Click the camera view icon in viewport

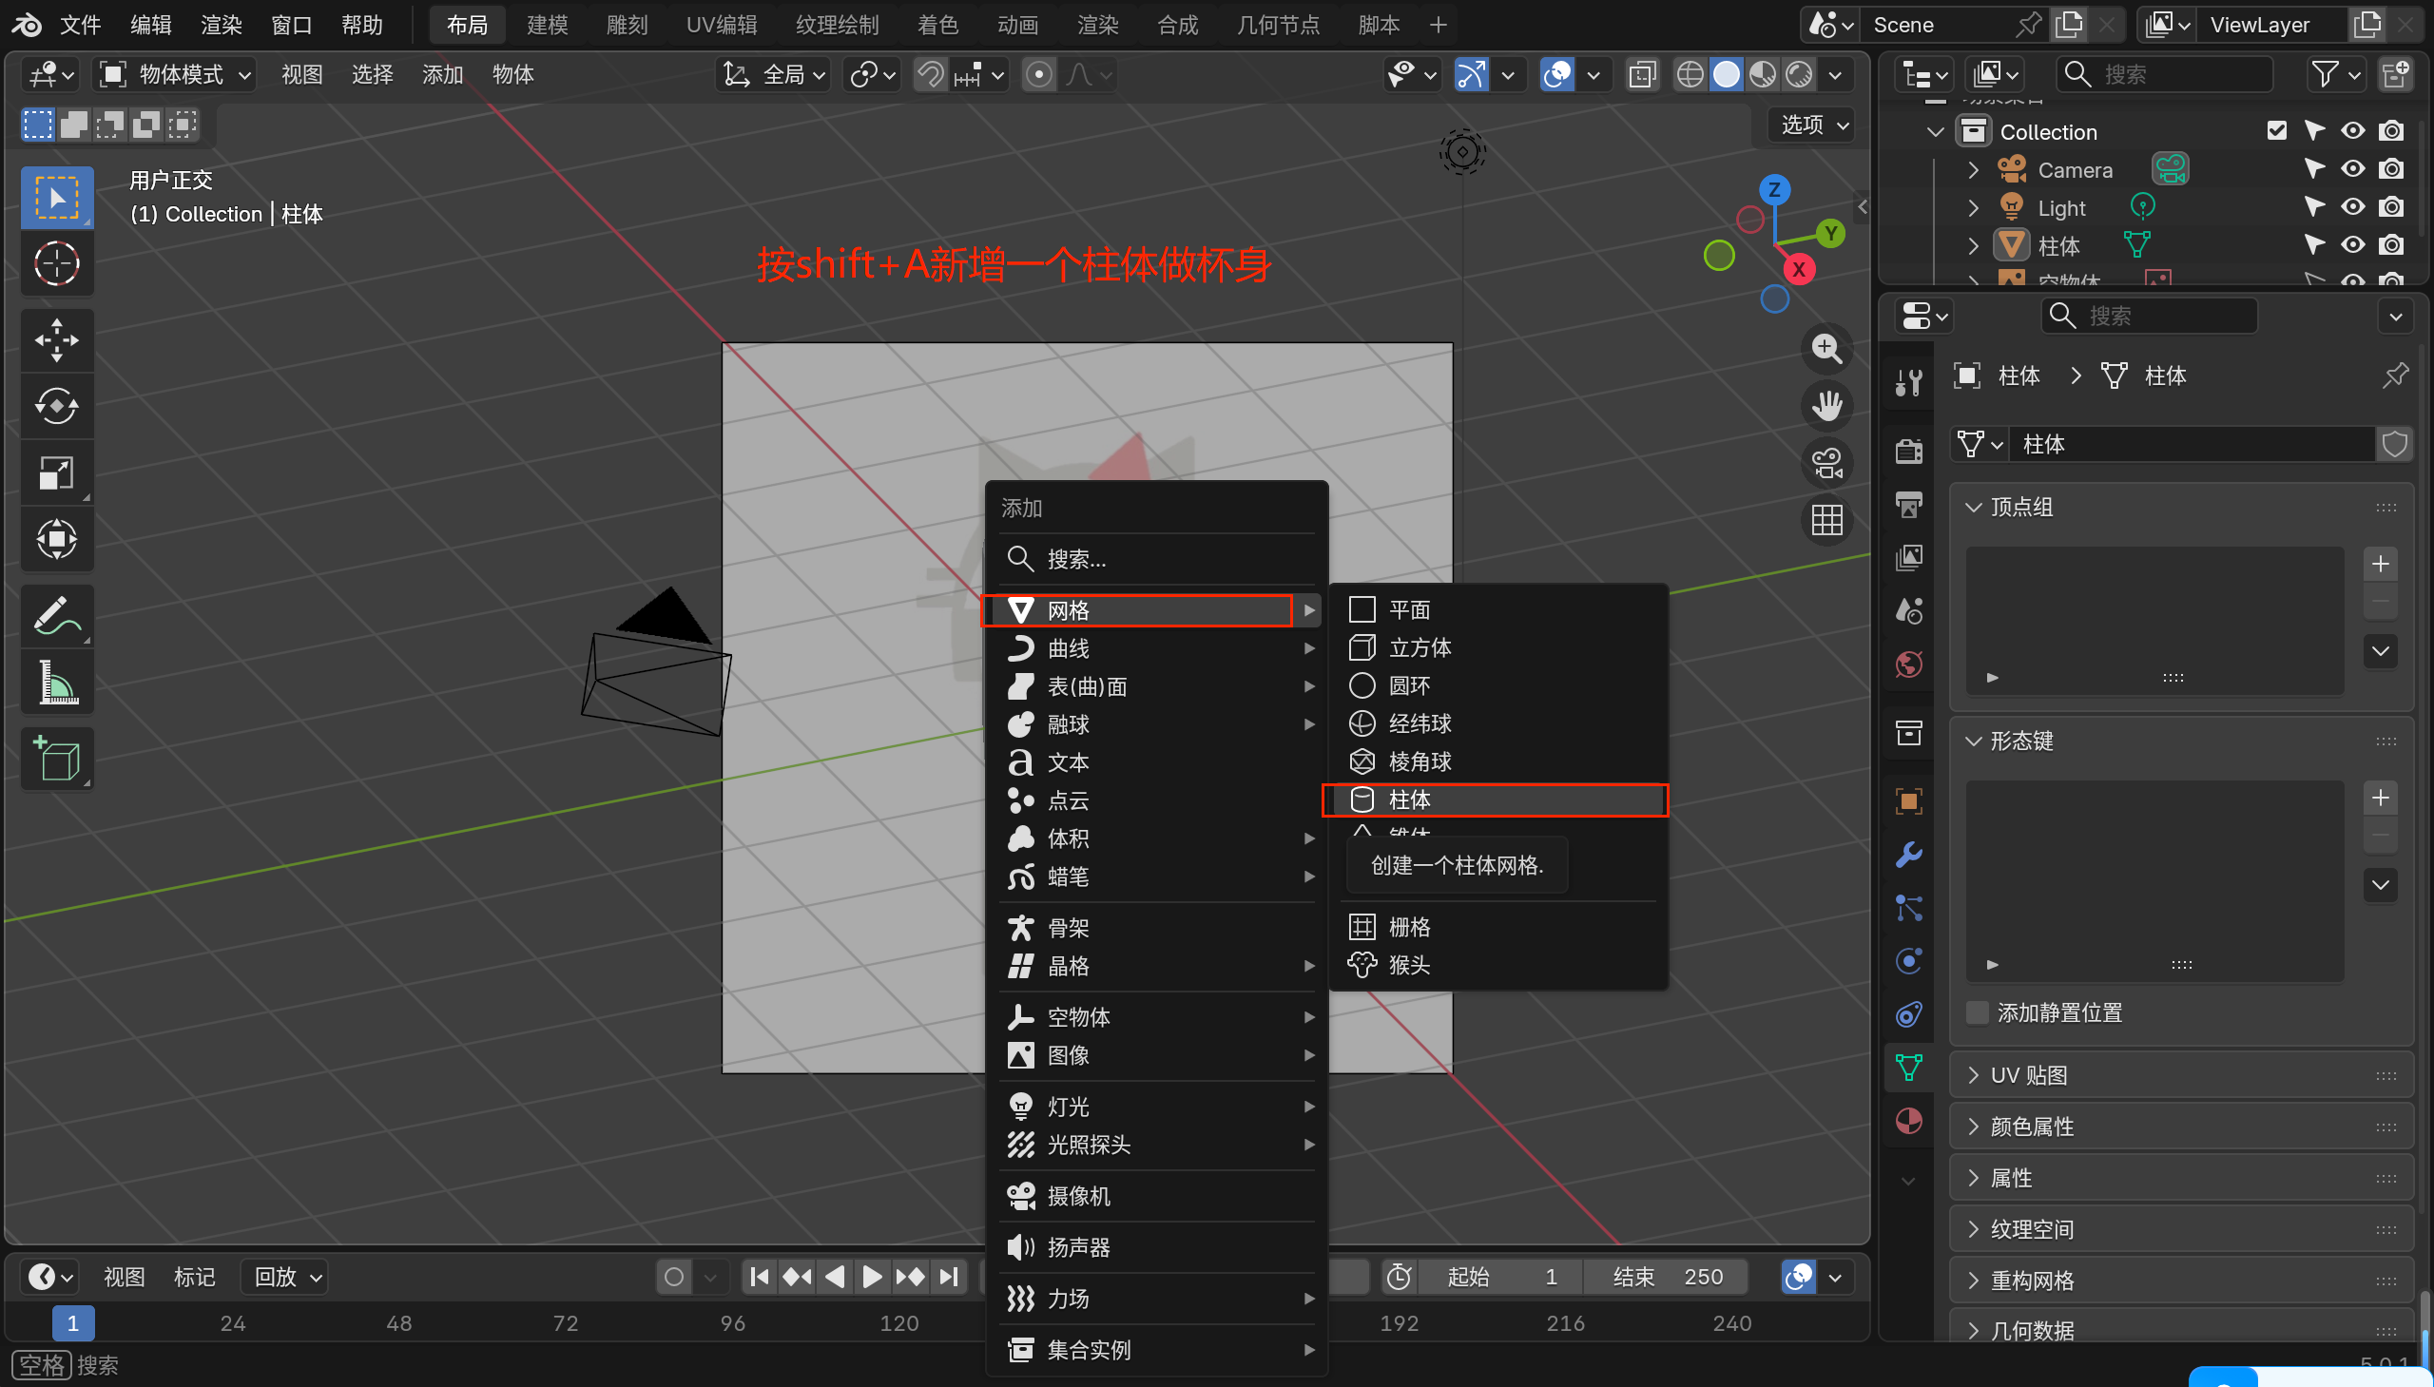point(1826,464)
